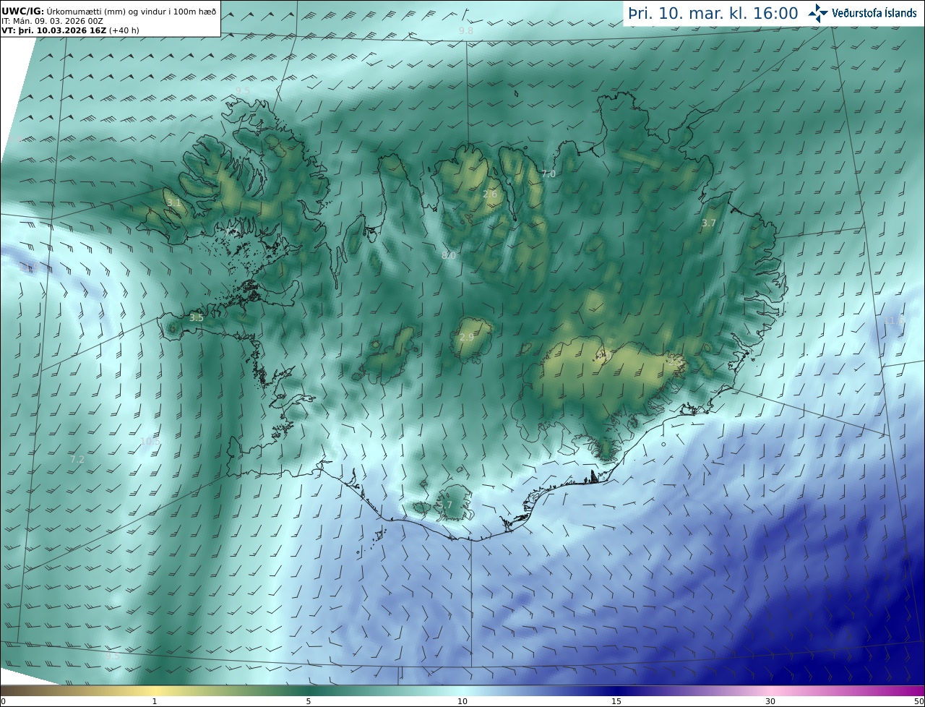Click the 10 tick on the color scale
Screen dimensions: 925x707
pyautogui.click(x=462, y=701)
